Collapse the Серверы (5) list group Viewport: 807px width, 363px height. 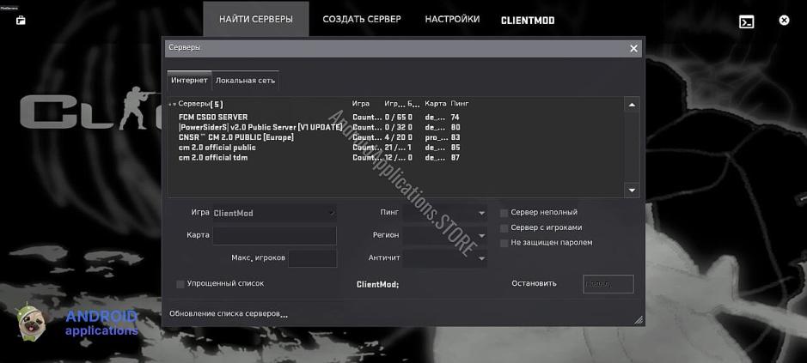(174, 105)
